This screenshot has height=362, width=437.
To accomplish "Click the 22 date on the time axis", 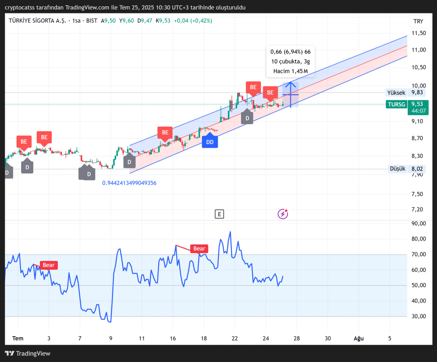I will [235, 338].
